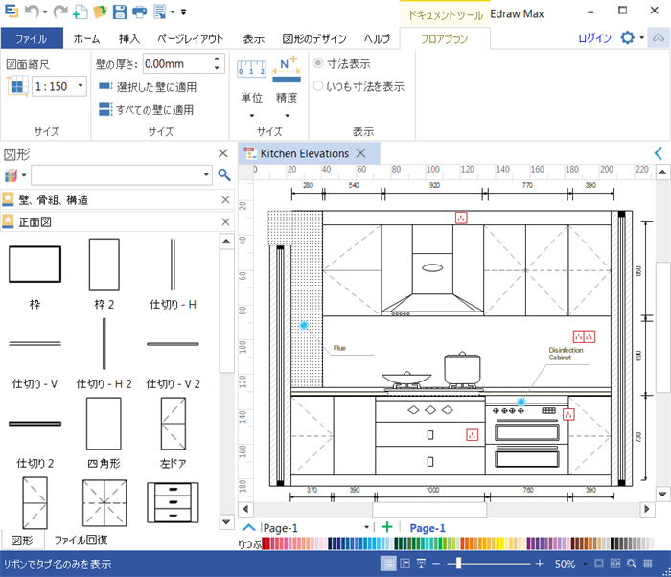Click the zoom-in plus icon in status bar
This screenshot has height=577, width=671.
pos(539,564)
